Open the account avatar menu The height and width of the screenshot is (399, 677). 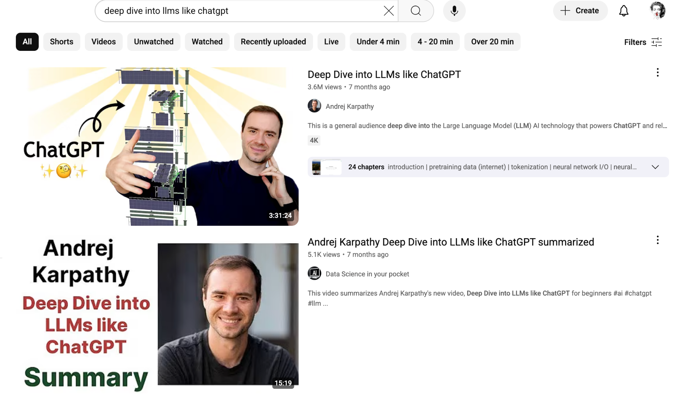pyautogui.click(x=657, y=11)
